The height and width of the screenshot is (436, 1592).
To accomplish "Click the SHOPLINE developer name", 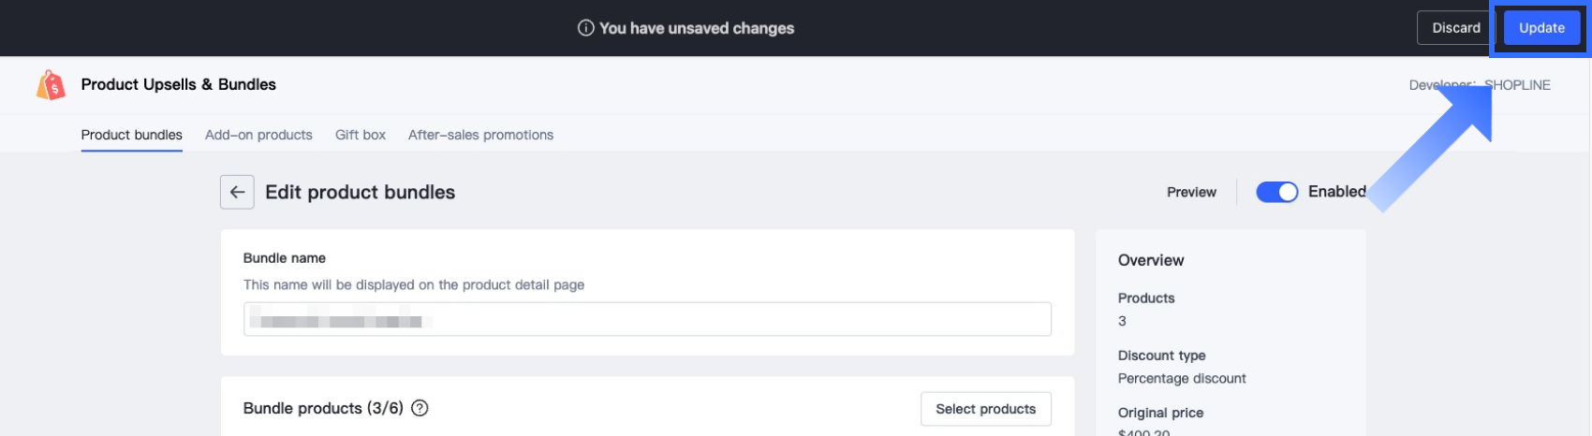I will pyautogui.click(x=1518, y=85).
